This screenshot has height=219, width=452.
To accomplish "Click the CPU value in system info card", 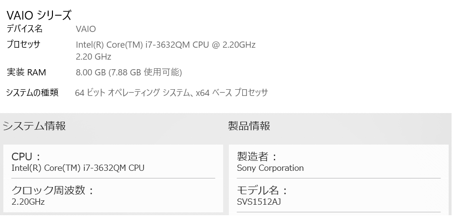I will tap(78, 168).
